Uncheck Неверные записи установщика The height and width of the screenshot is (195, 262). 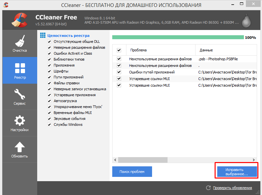click(x=49, y=89)
